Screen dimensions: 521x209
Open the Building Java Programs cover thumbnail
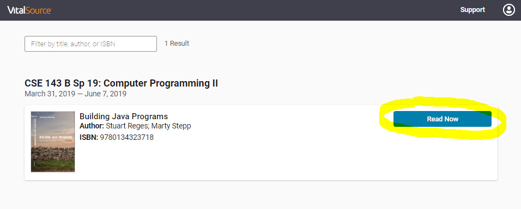click(53, 142)
